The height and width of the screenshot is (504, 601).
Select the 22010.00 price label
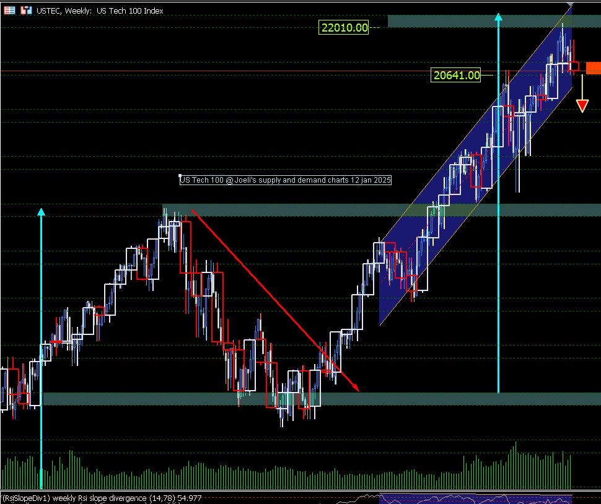coord(343,27)
